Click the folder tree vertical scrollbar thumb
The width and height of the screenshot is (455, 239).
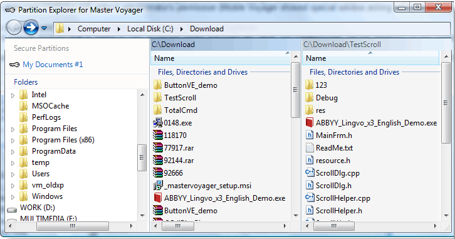(142, 157)
